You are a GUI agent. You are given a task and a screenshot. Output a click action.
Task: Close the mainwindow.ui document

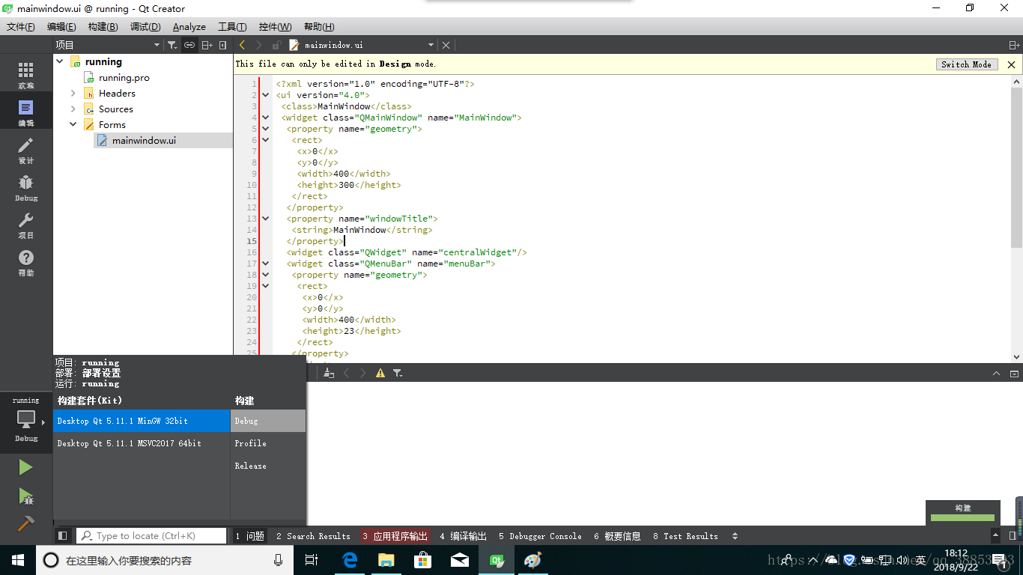446,45
